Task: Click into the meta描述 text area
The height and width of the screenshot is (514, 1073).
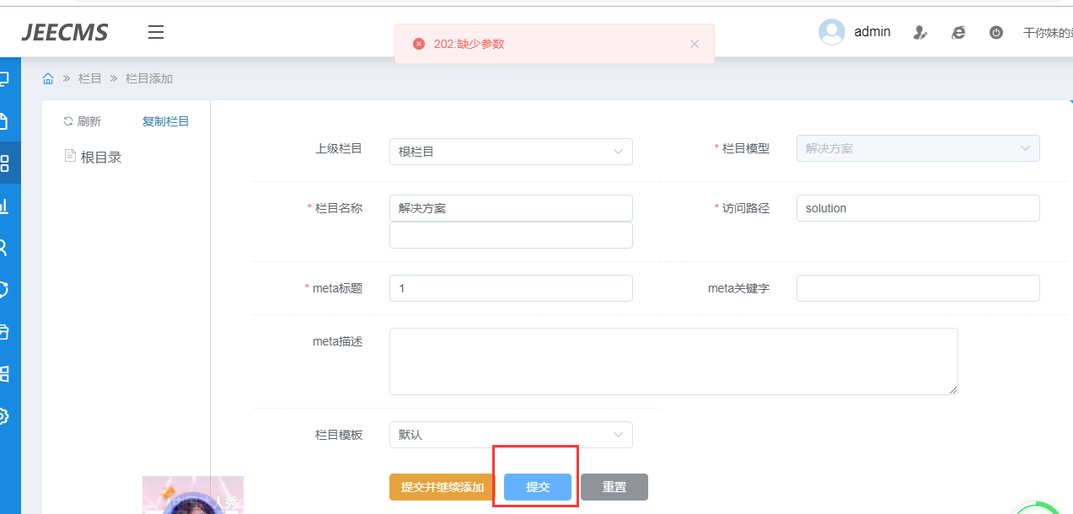Action: [x=673, y=361]
